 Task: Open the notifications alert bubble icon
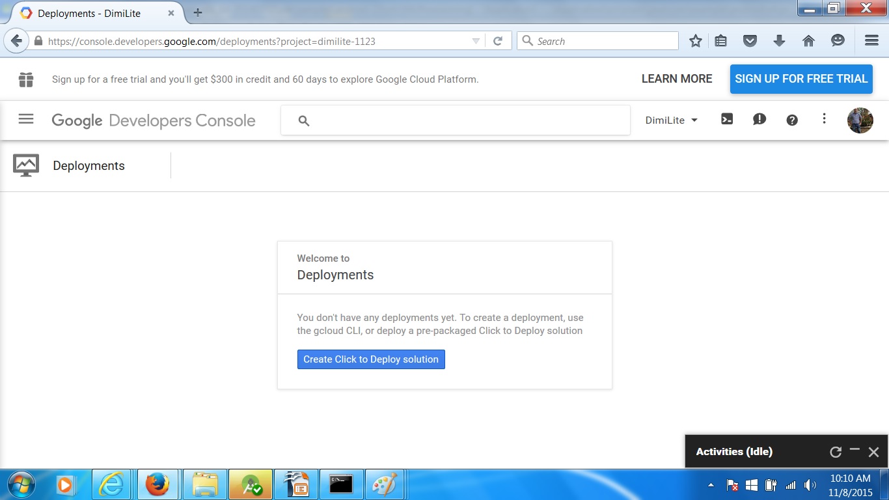pos(759,119)
